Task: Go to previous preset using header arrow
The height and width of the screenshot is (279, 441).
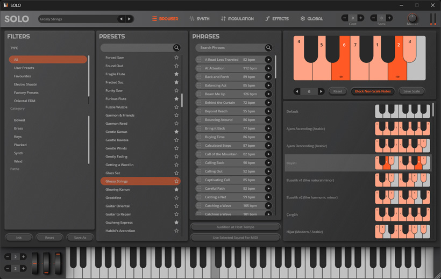Action: pyautogui.click(x=121, y=19)
